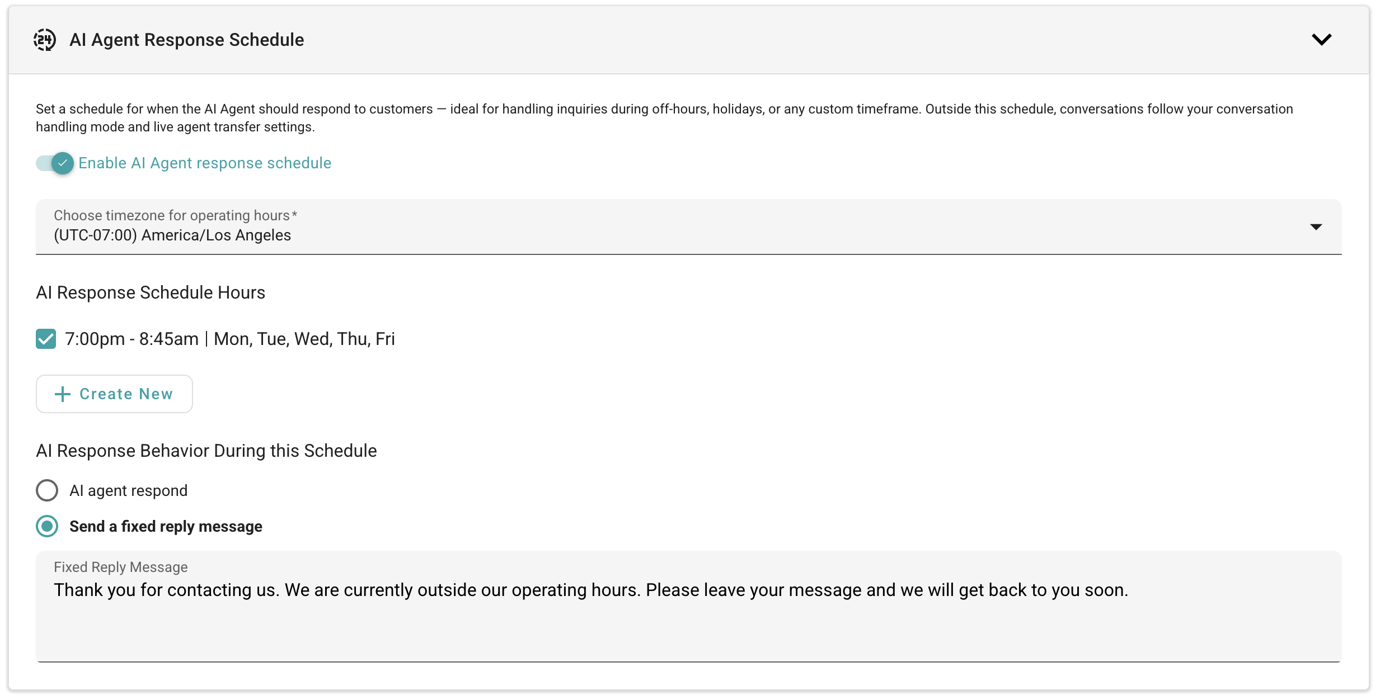Click the AI Agent Response Schedule title
Image resolution: width=1380 pixels, height=700 pixels.
pyautogui.click(x=186, y=40)
